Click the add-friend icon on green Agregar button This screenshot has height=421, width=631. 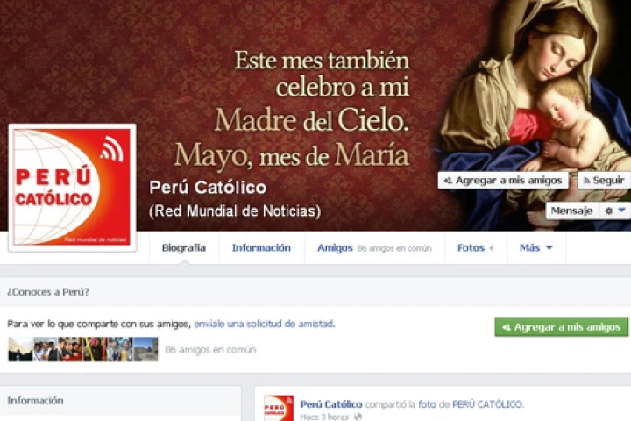[507, 327]
